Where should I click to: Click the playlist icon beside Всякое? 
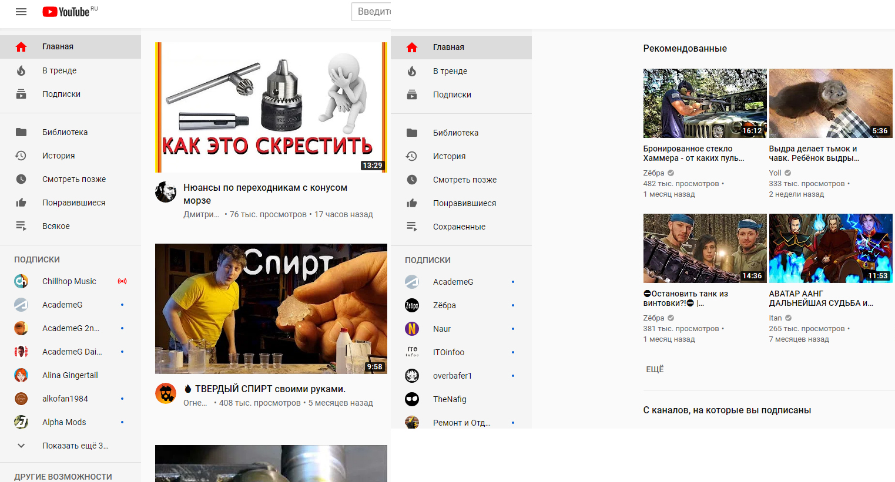coord(21,226)
